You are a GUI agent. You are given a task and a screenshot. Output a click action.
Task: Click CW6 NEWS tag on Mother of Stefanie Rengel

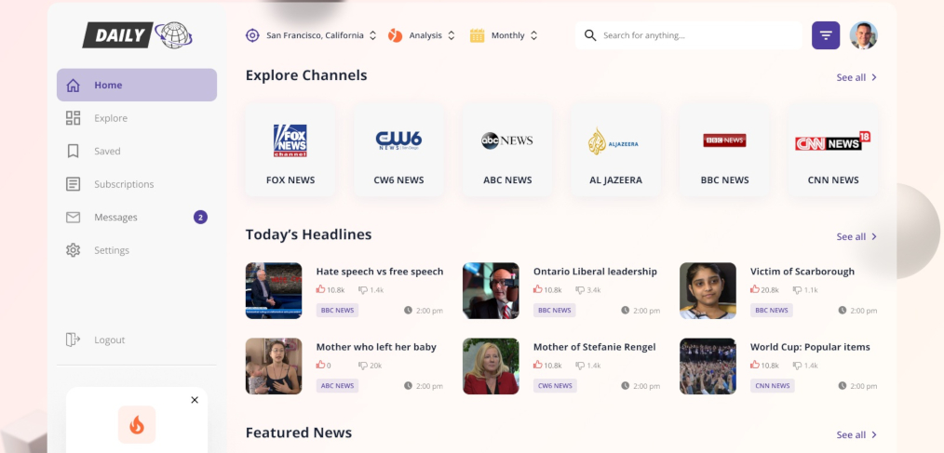[x=555, y=386]
